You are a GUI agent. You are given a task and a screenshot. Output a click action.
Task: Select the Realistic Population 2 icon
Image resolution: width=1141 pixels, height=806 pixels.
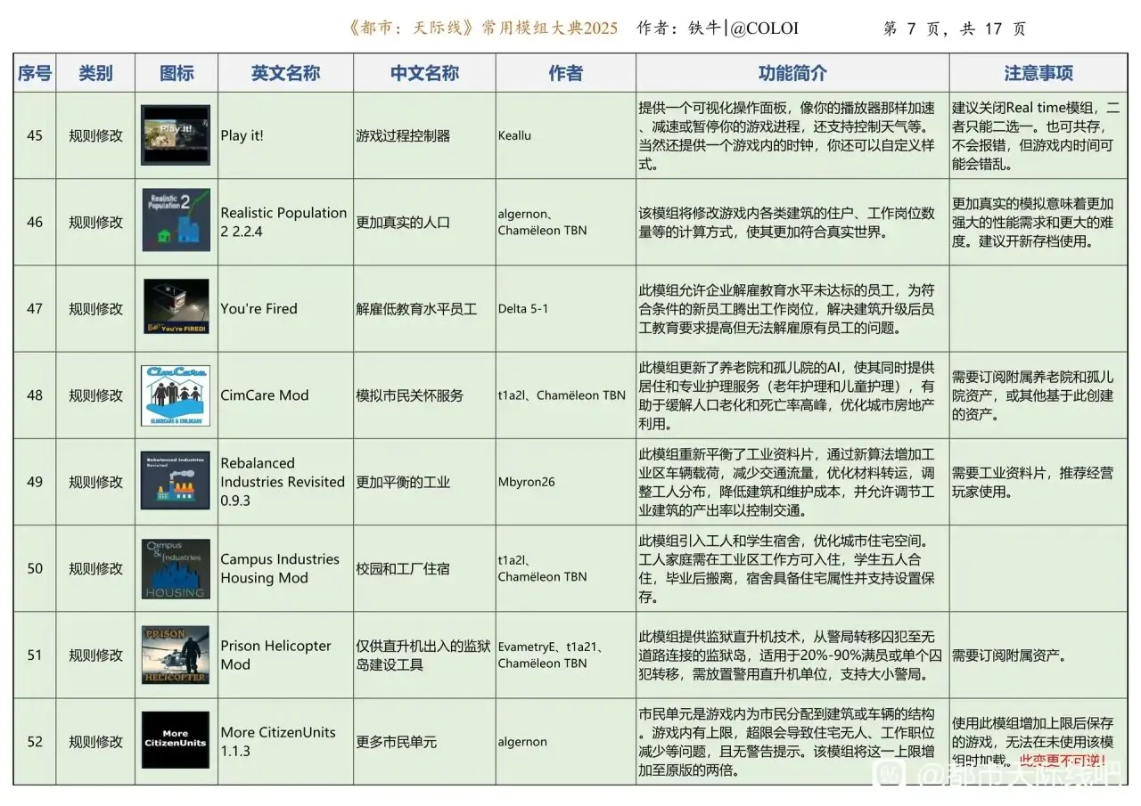(x=176, y=221)
